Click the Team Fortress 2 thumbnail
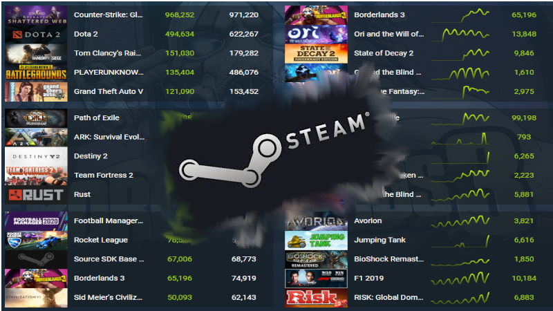The height and width of the screenshot is (311, 553). pos(36,176)
